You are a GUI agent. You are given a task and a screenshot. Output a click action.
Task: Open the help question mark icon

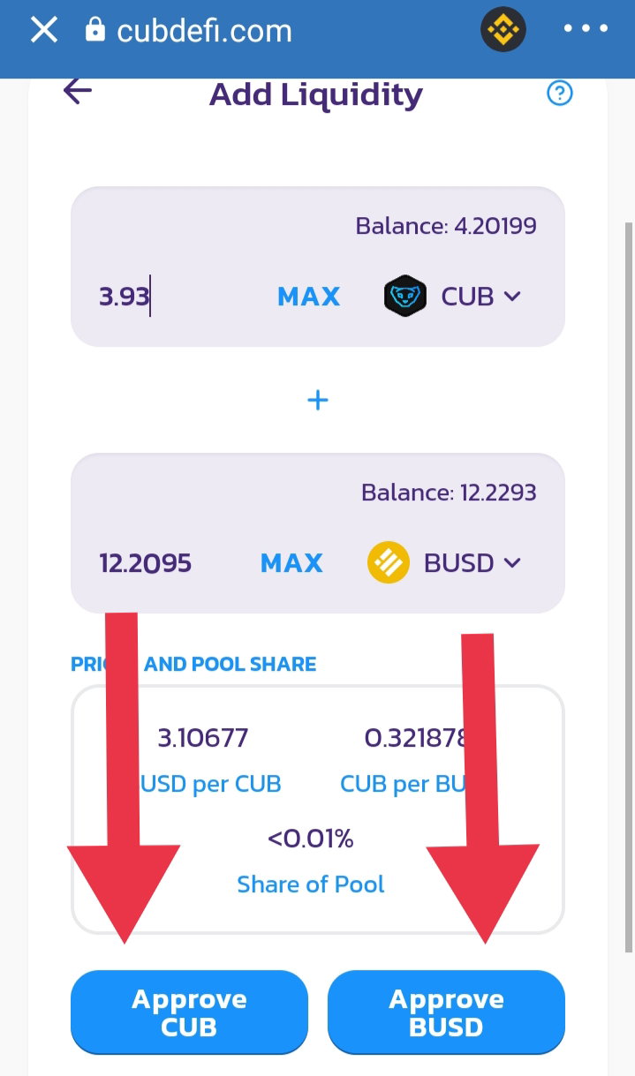[x=560, y=93]
